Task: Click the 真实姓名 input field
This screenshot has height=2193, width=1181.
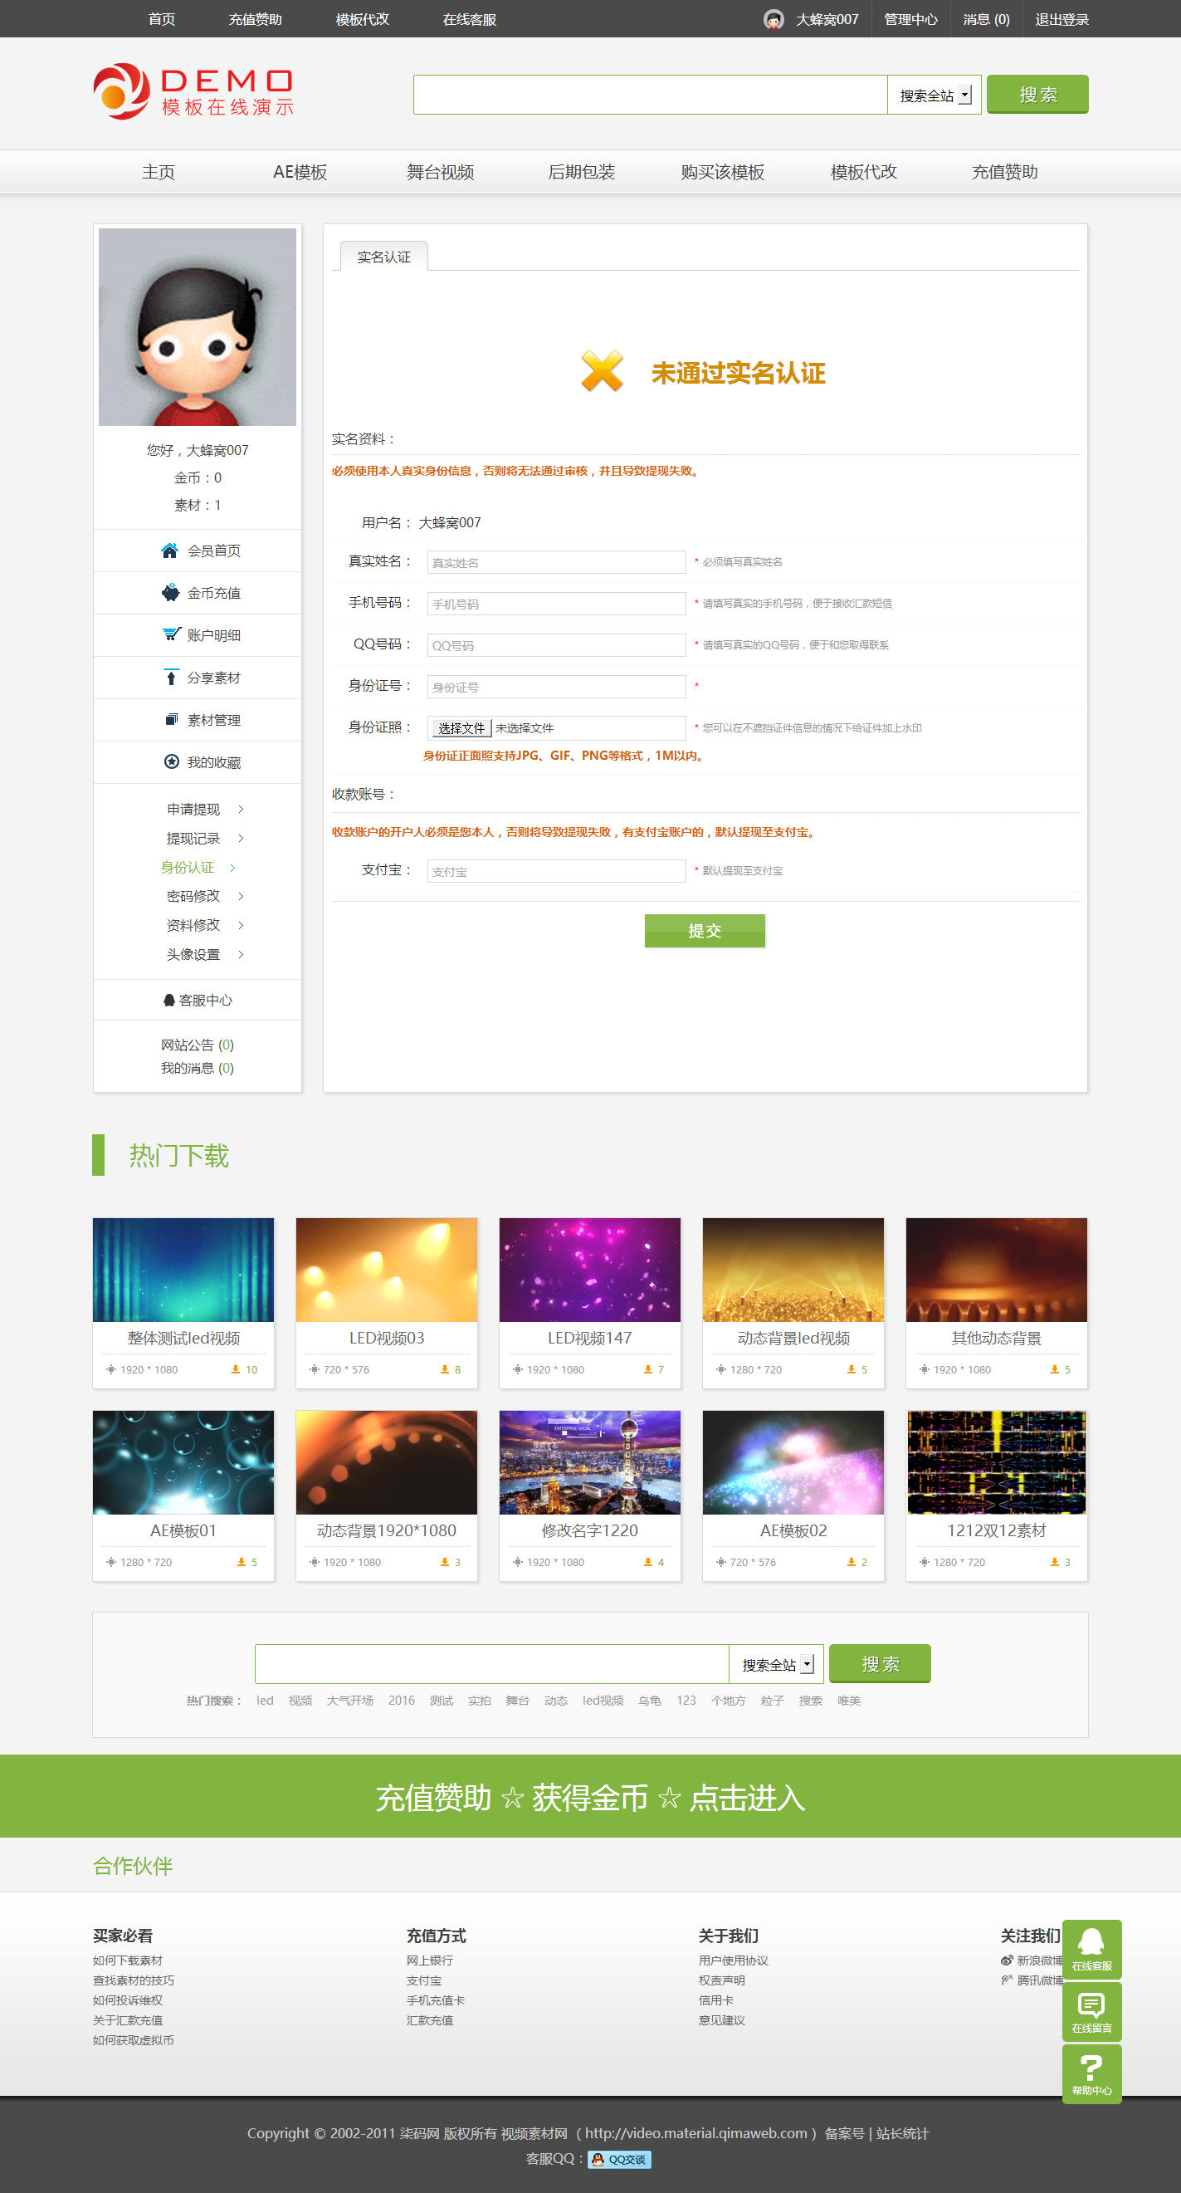Action: pos(556,562)
